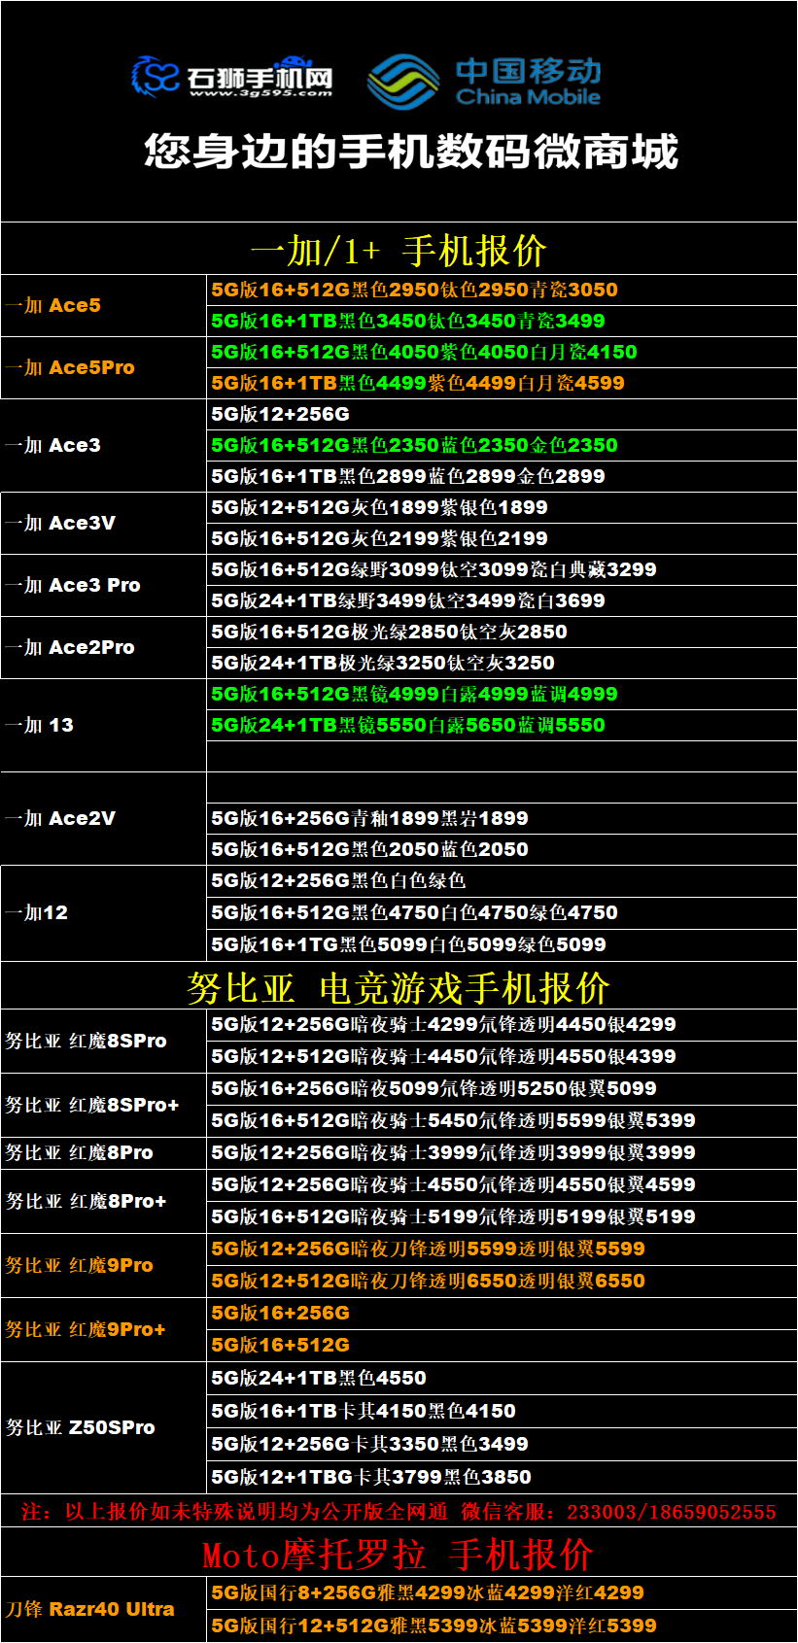Click Ace5 16+512G row with 青瓷3050
The height and width of the screenshot is (1643, 798).
pos(502,290)
